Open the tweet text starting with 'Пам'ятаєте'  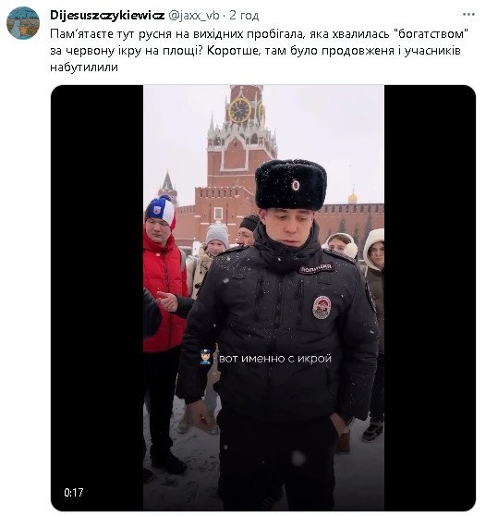coord(260,50)
